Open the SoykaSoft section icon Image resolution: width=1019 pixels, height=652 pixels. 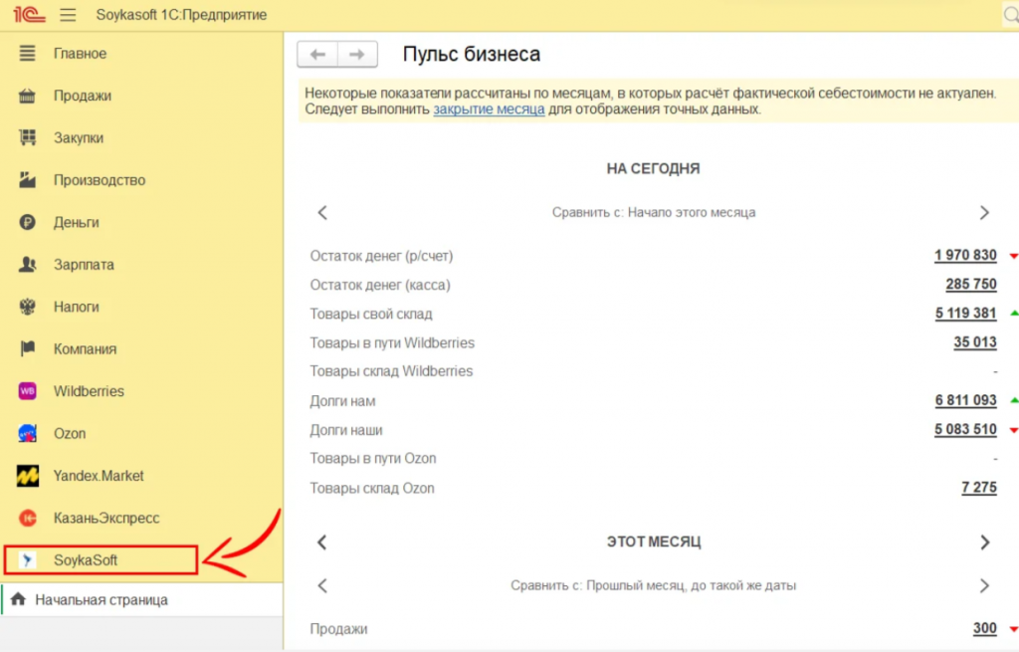(28, 560)
